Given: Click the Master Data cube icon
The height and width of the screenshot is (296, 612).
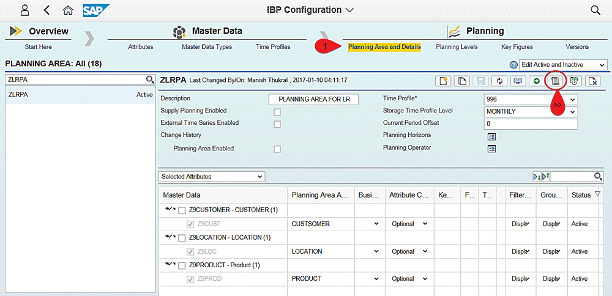Looking at the screenshot, I should (x=179, y=32).
